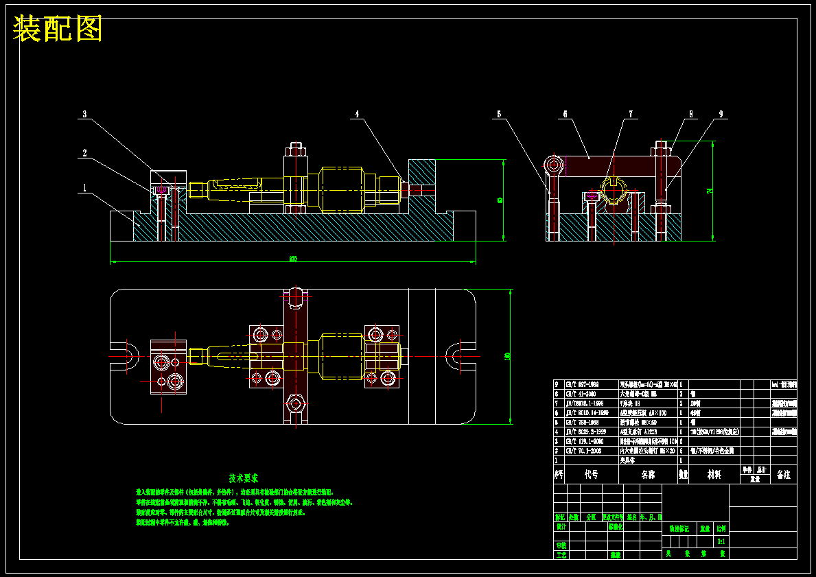Pick the 备注 column header in the parts list
This screenshot has height=577, width=816.
(783, 475)
